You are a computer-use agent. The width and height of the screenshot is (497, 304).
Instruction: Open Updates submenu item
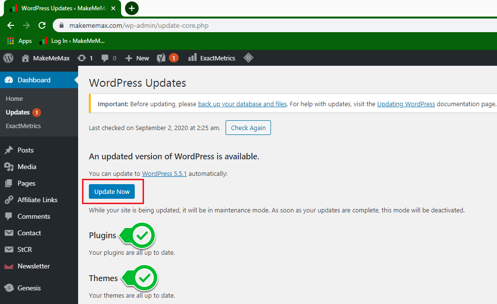[18, 113]
